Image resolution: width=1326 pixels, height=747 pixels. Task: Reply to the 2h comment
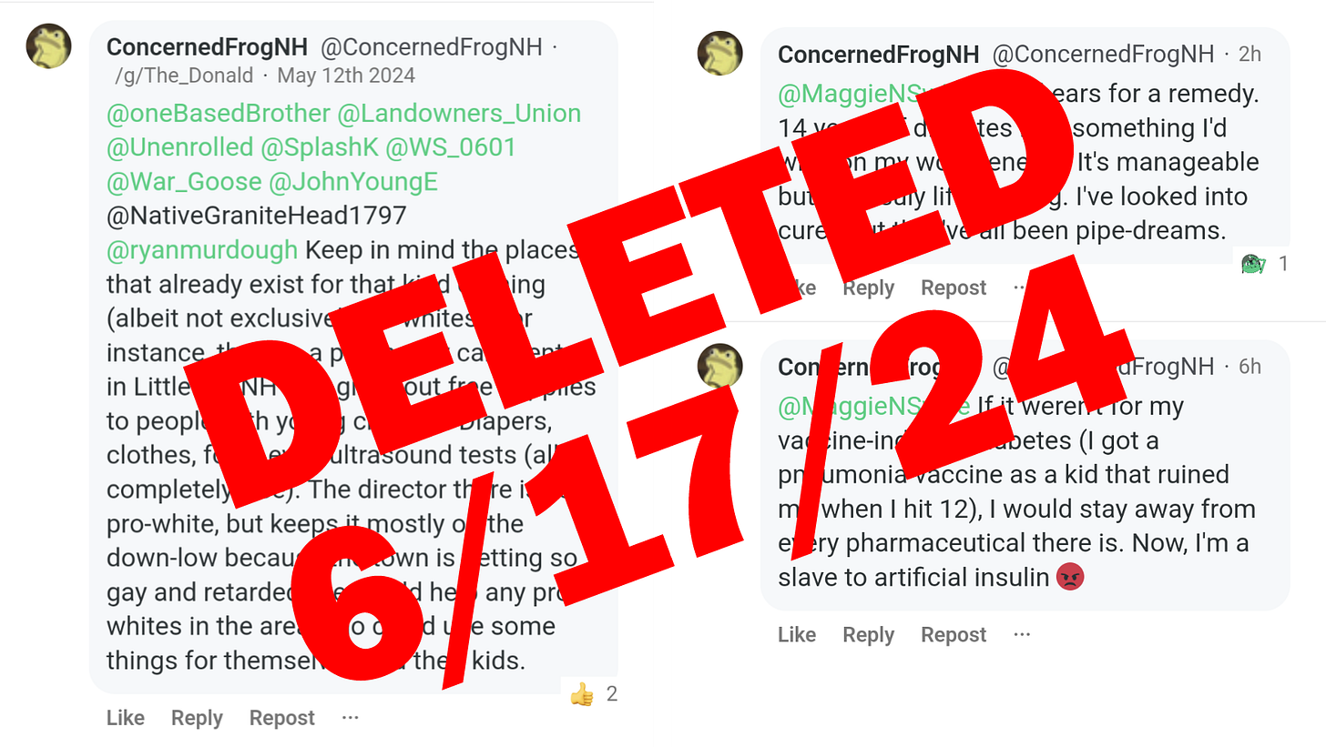[868, 288]
